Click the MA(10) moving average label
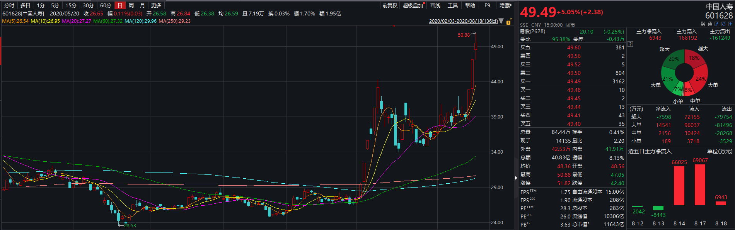Image resolution: width=735 pixels, height=230 pixels. tap(45, 21)
